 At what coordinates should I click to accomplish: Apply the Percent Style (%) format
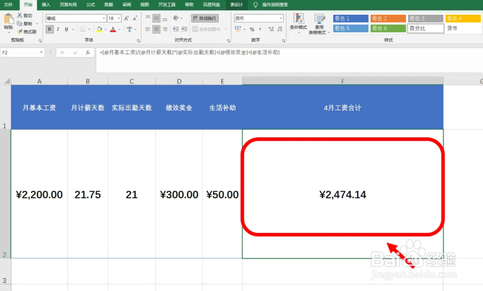[252, 29]
